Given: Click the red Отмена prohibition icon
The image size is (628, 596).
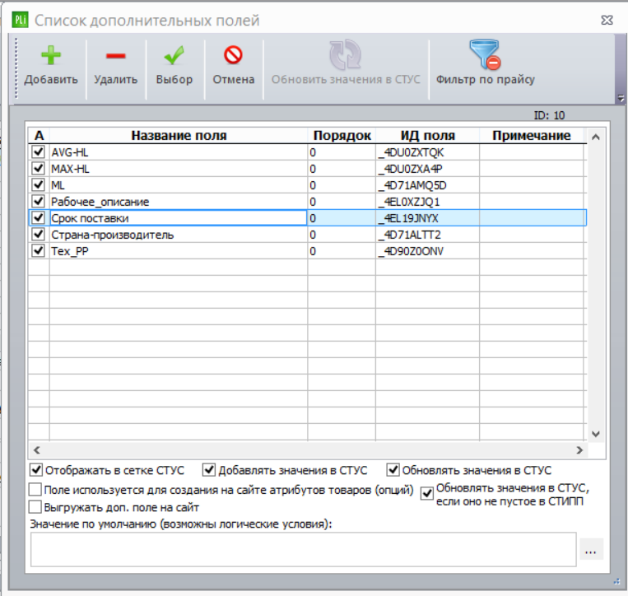Looking at the screenshot, I should (x=233, y=55).
